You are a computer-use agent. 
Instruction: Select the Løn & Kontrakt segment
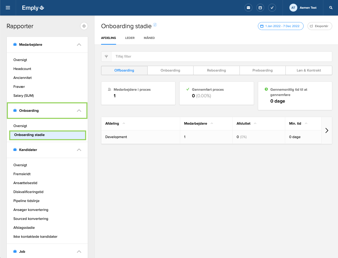pyautogui.click(x=309, y=70)
